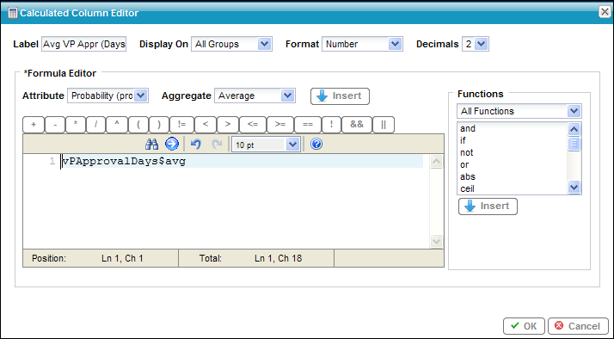Viewport: 614px width, 339px height.
Task: Open the All Functions category dropdown
Action: click(519, 111)
